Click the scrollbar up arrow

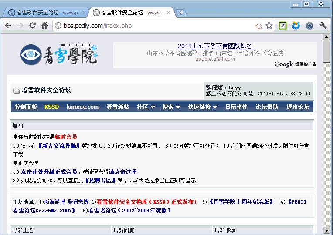326,37
